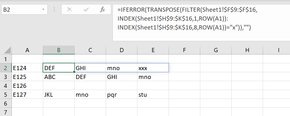Click the formula bar options dots
The width and height of the screenshot is (290, 116).
[x=54, y=10]
